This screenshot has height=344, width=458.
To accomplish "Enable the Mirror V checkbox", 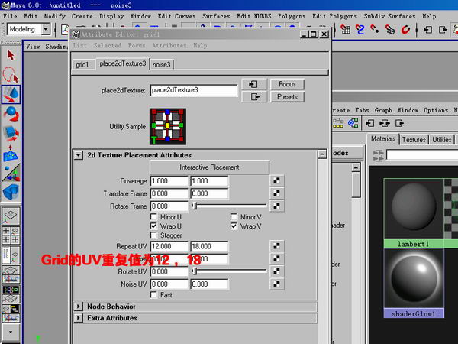I will (234, 217).
